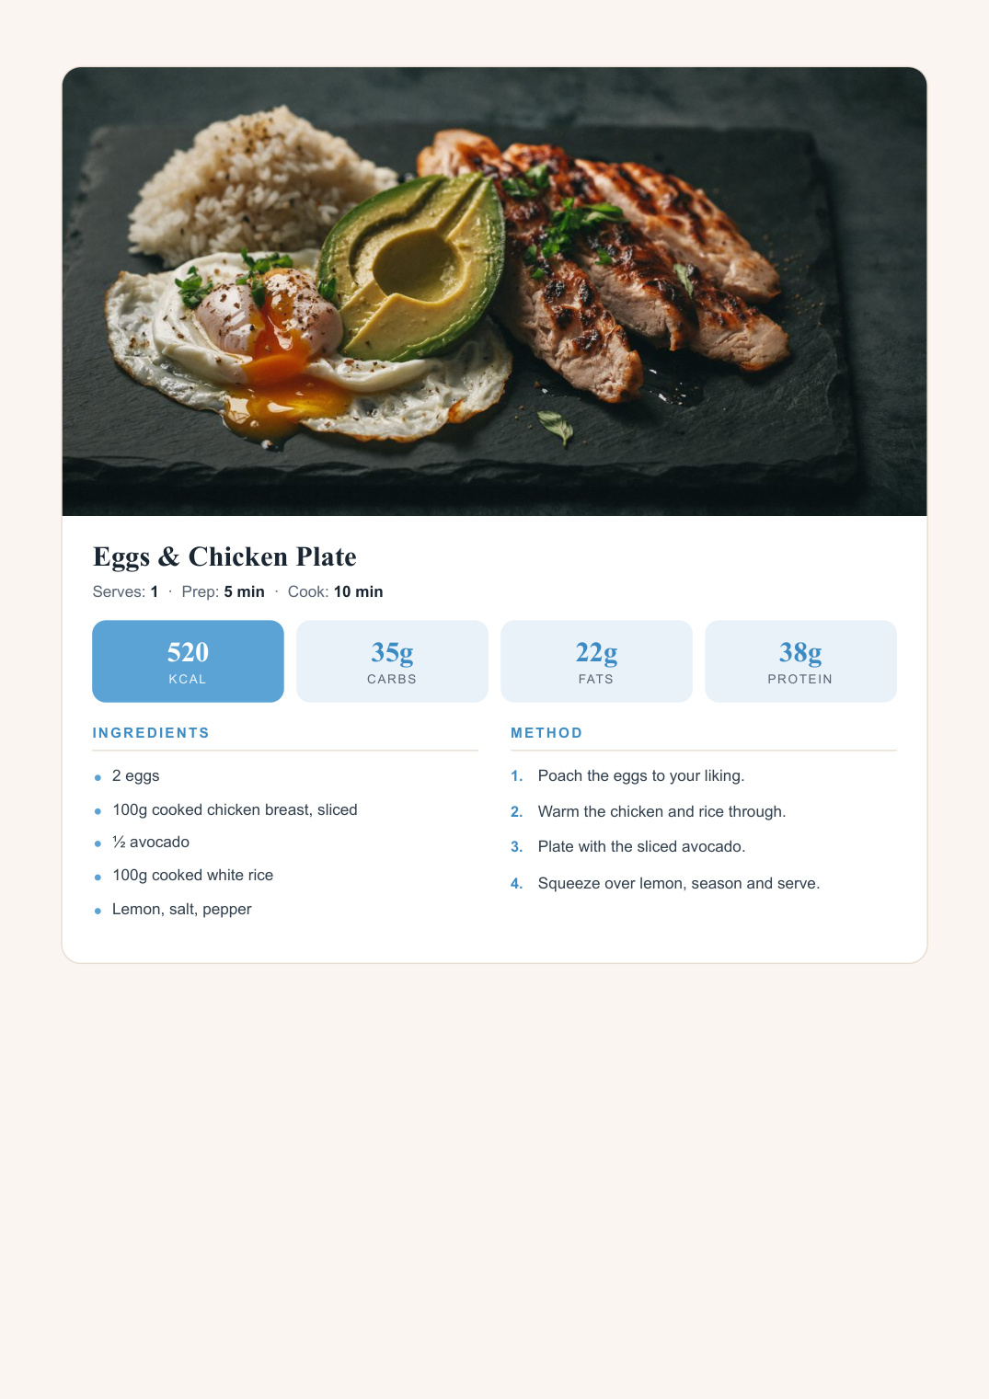Click the METHOD section heading
The width and height of the screenshot is (989, 1399).
pos(546,733)
